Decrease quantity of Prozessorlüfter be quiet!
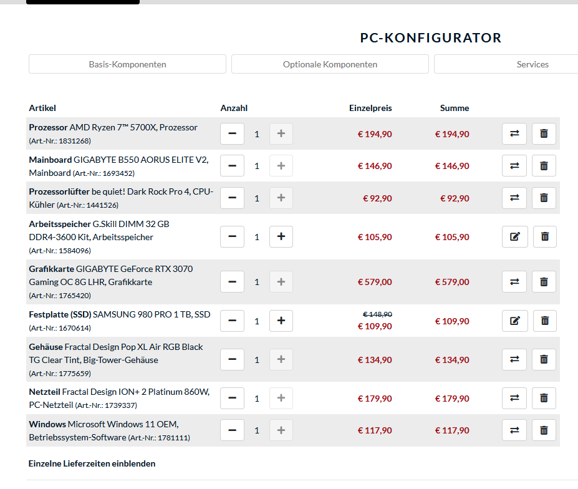The height and width of the screenshot is (489, 578). [x=232, y=198]
